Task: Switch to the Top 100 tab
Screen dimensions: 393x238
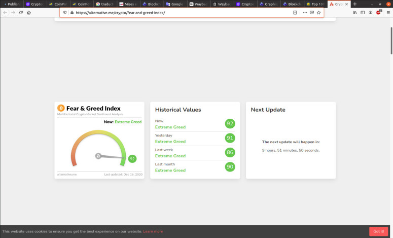Action: click(315, 4)
